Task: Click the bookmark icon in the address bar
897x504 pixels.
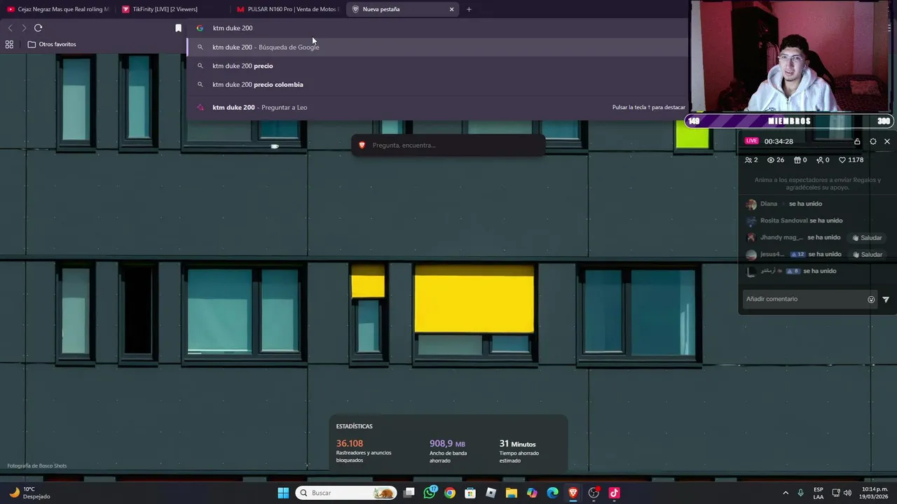Action: [178, 28]
